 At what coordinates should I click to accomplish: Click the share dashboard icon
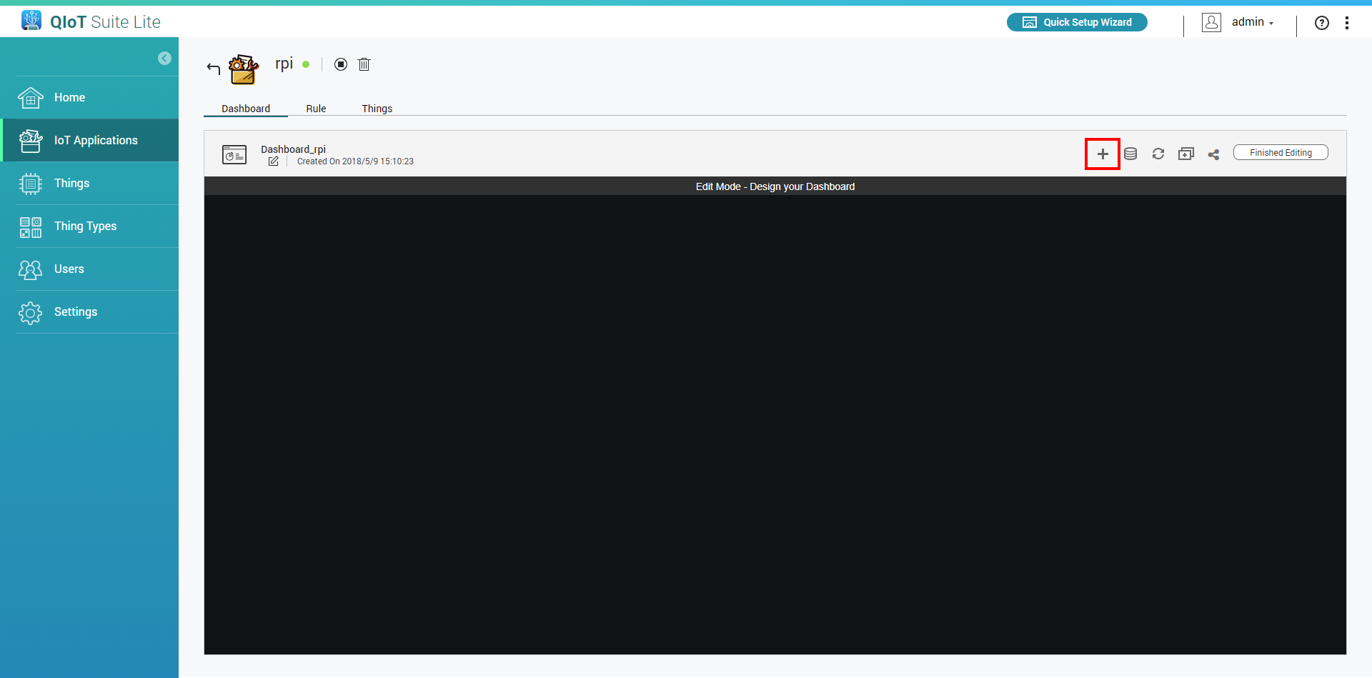(1213, 154)
